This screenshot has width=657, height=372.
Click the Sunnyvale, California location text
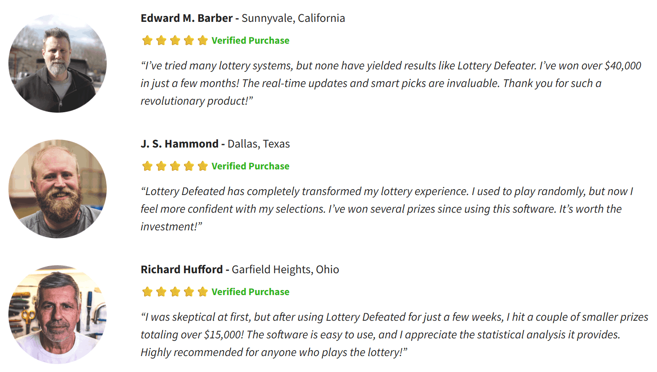coord(293,18)
